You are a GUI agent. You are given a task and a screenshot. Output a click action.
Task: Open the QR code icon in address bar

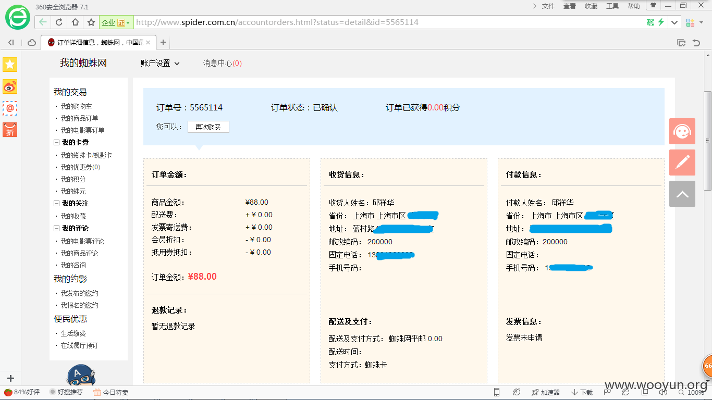650,22
